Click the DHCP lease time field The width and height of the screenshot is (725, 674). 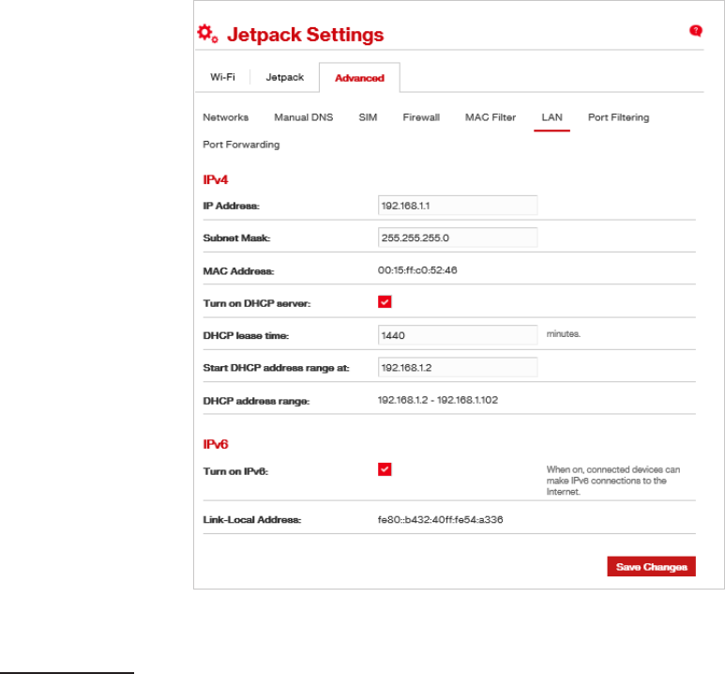[458, 335]
